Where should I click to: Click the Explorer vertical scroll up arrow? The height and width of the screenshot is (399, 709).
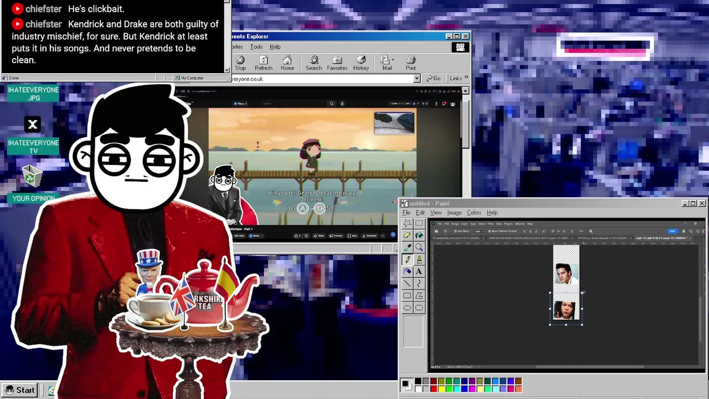[x=465, y=91]
